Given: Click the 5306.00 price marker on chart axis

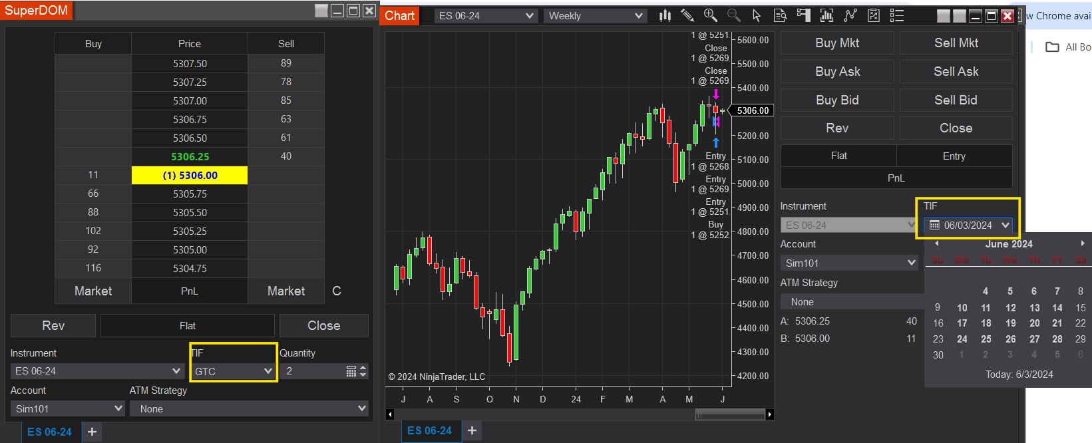Looking at the screenshot, I should tap(753, 110).
